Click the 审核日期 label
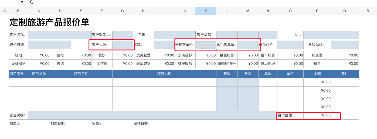The height and width of the screenshot is (139, 377). (141, 124)
